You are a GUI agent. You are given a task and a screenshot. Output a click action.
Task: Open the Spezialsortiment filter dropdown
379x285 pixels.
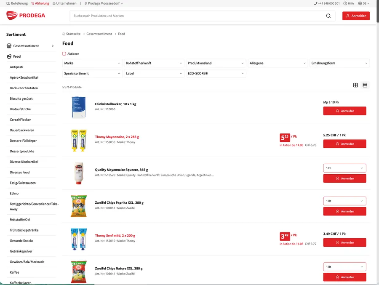92,74
